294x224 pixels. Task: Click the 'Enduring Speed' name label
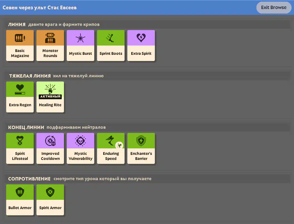[x=111, y=156]
